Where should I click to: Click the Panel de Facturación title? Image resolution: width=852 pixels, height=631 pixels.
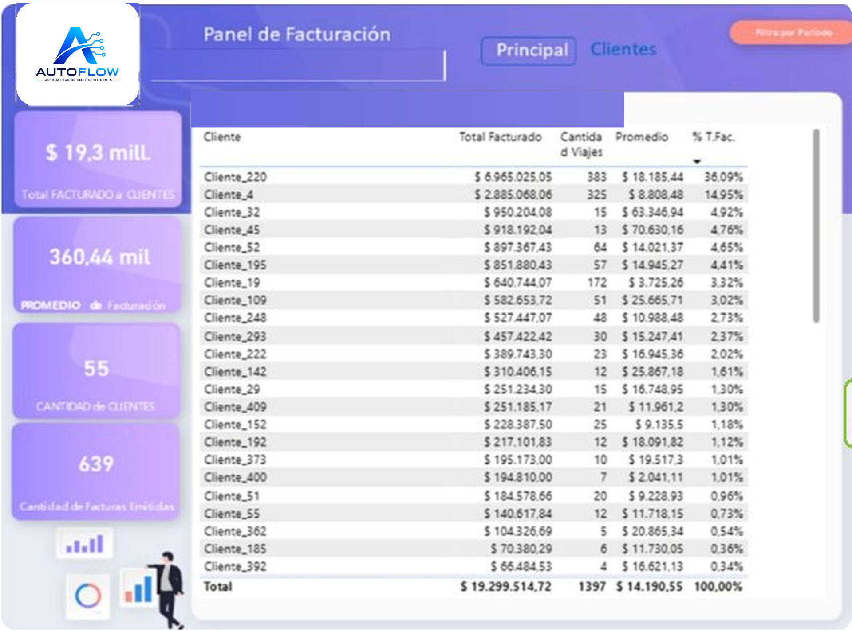(297, 35)
